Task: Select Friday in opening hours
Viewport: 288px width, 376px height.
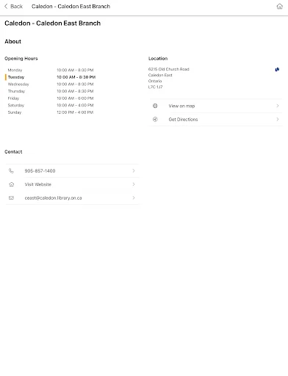Action: [x=13, y=98]
